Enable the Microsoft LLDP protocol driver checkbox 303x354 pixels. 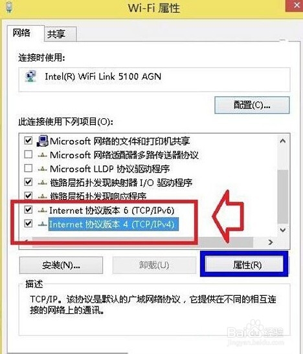(28, 168)
